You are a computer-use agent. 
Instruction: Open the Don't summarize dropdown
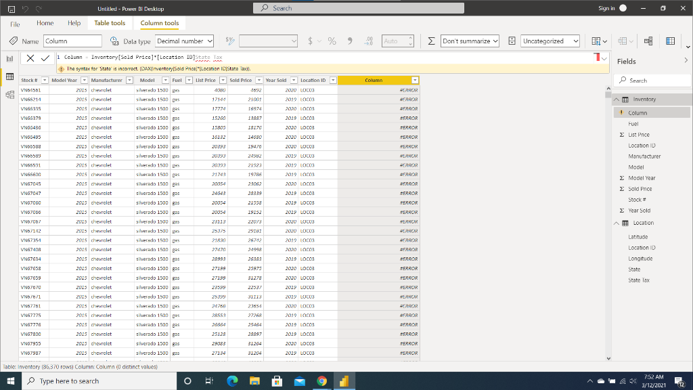tap(470, 41)
